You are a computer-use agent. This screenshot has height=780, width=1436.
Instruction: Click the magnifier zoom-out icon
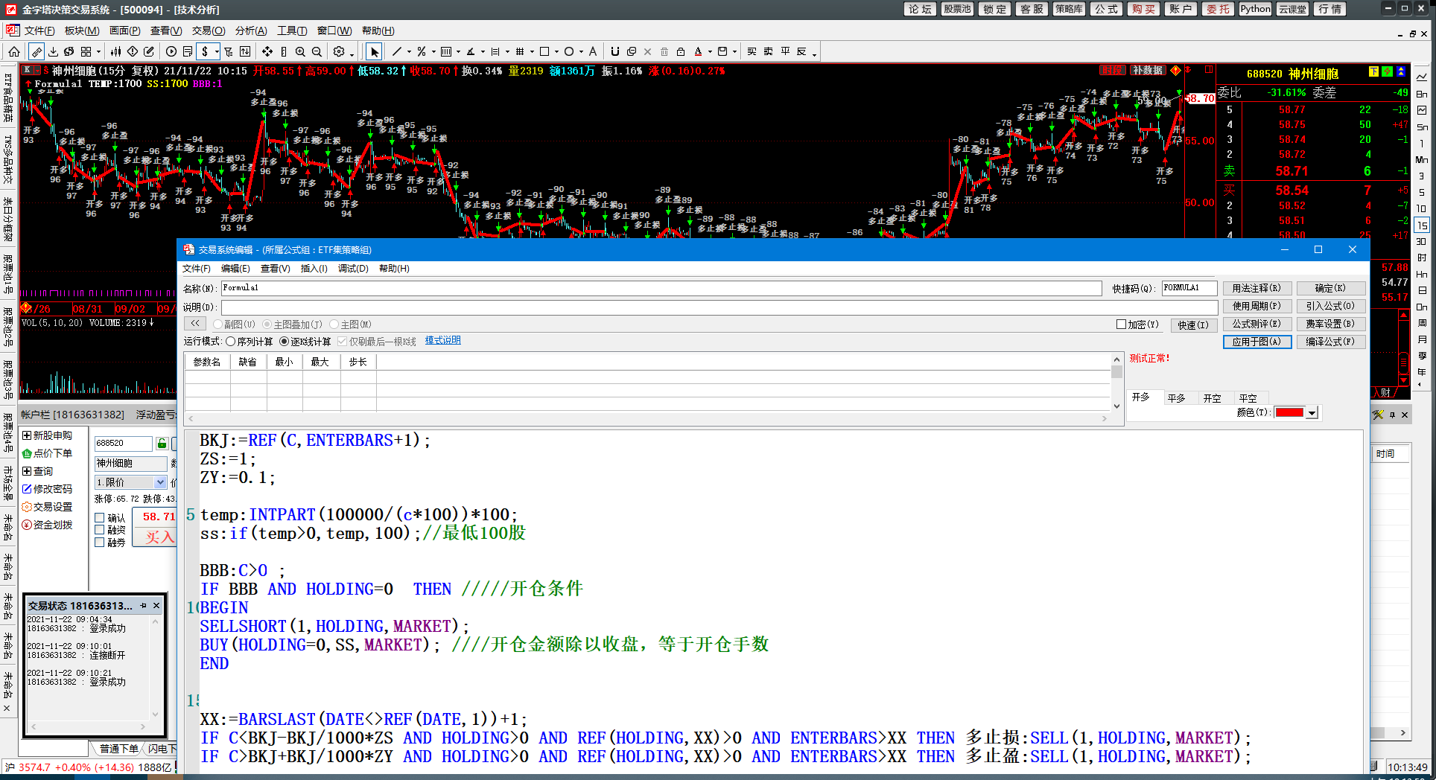[x=317, y=51]
